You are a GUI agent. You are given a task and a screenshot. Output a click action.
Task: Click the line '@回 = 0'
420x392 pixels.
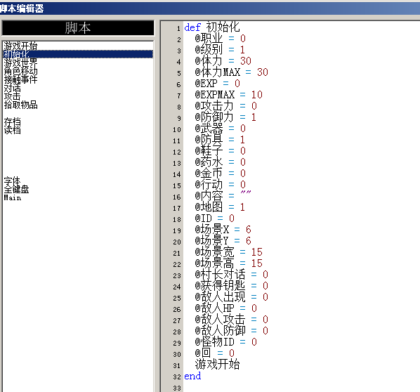[x=214, y=353]
